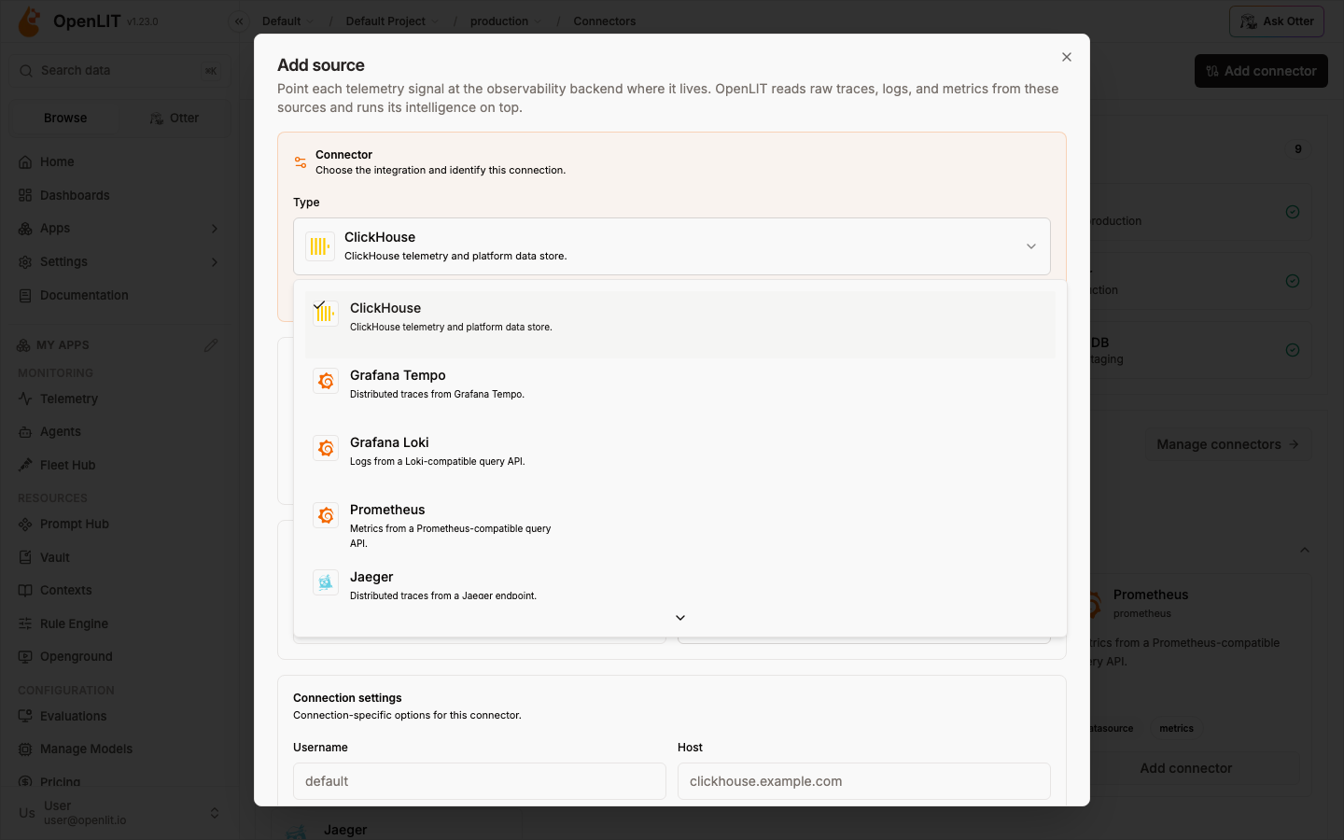Click the Telemetry sidebar icon
Viewport: 1344px width, 840px height.
(x=25, y=399)
